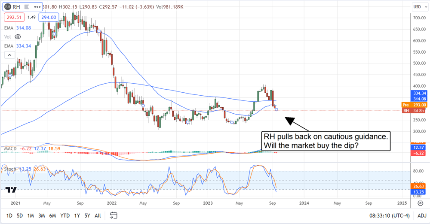Select the Vol indicator label

(x=8, y=37)
